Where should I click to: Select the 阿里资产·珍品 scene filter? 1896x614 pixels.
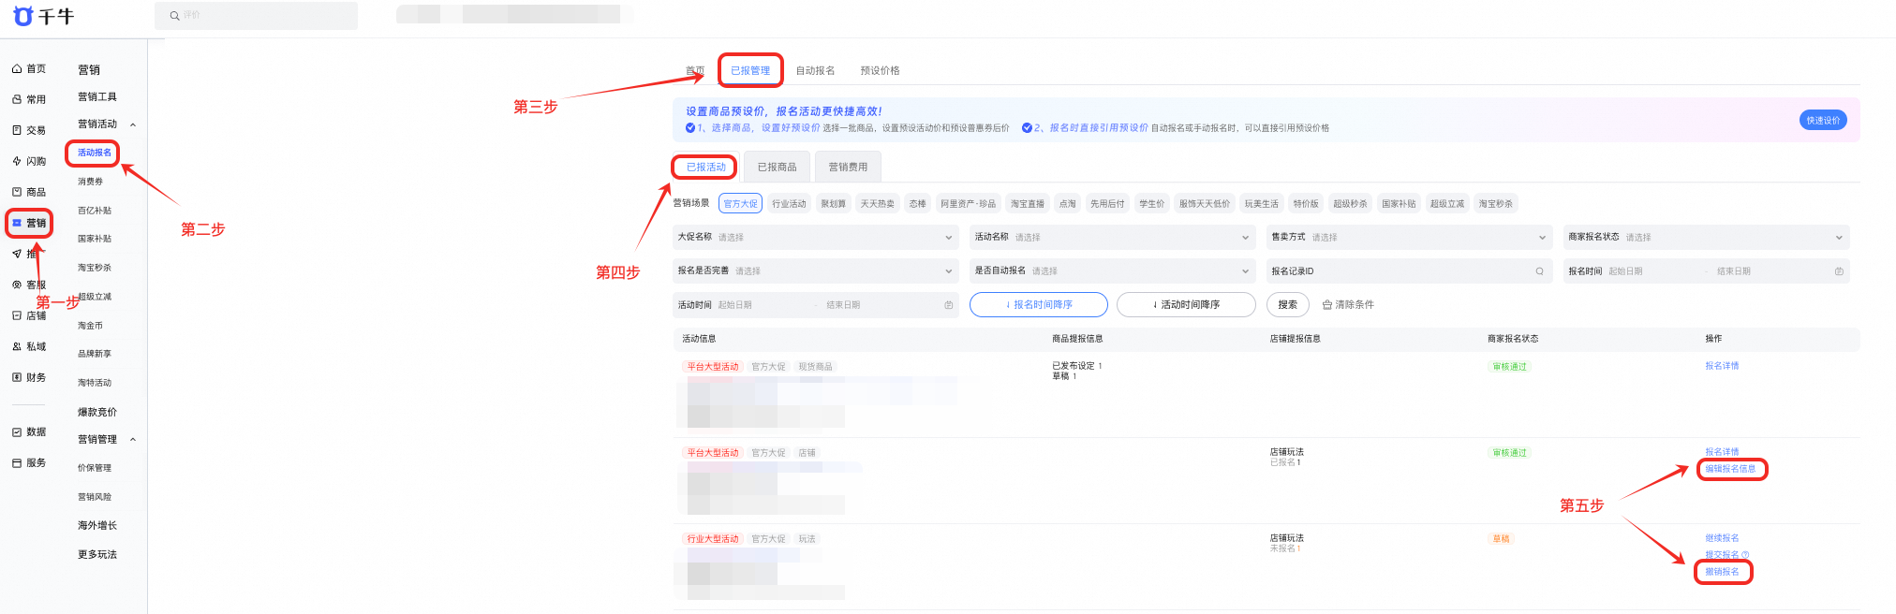968,204
